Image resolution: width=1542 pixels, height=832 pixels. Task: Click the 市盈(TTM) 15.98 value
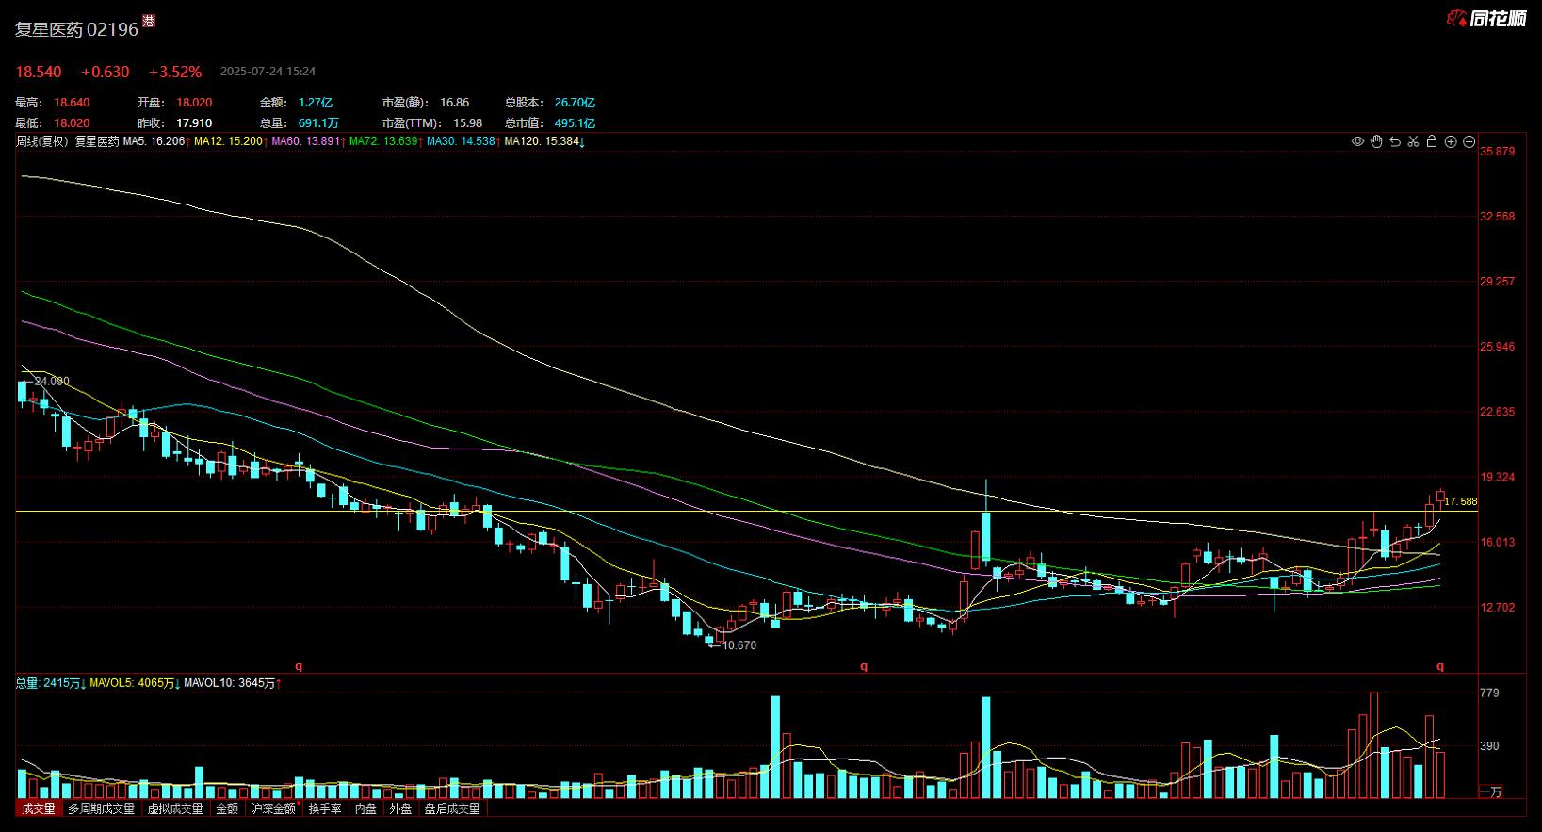click(x=468, y=123)
